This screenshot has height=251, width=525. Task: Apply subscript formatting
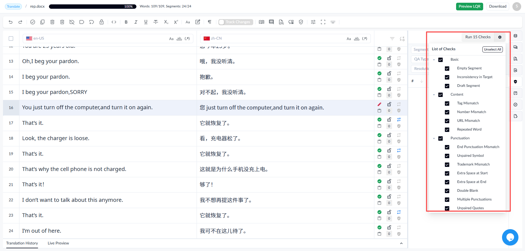coord(166,22)
